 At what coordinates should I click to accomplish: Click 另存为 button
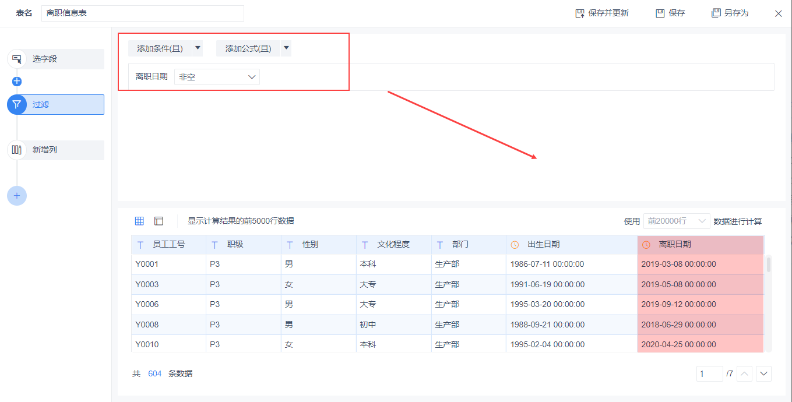point(730,13)
